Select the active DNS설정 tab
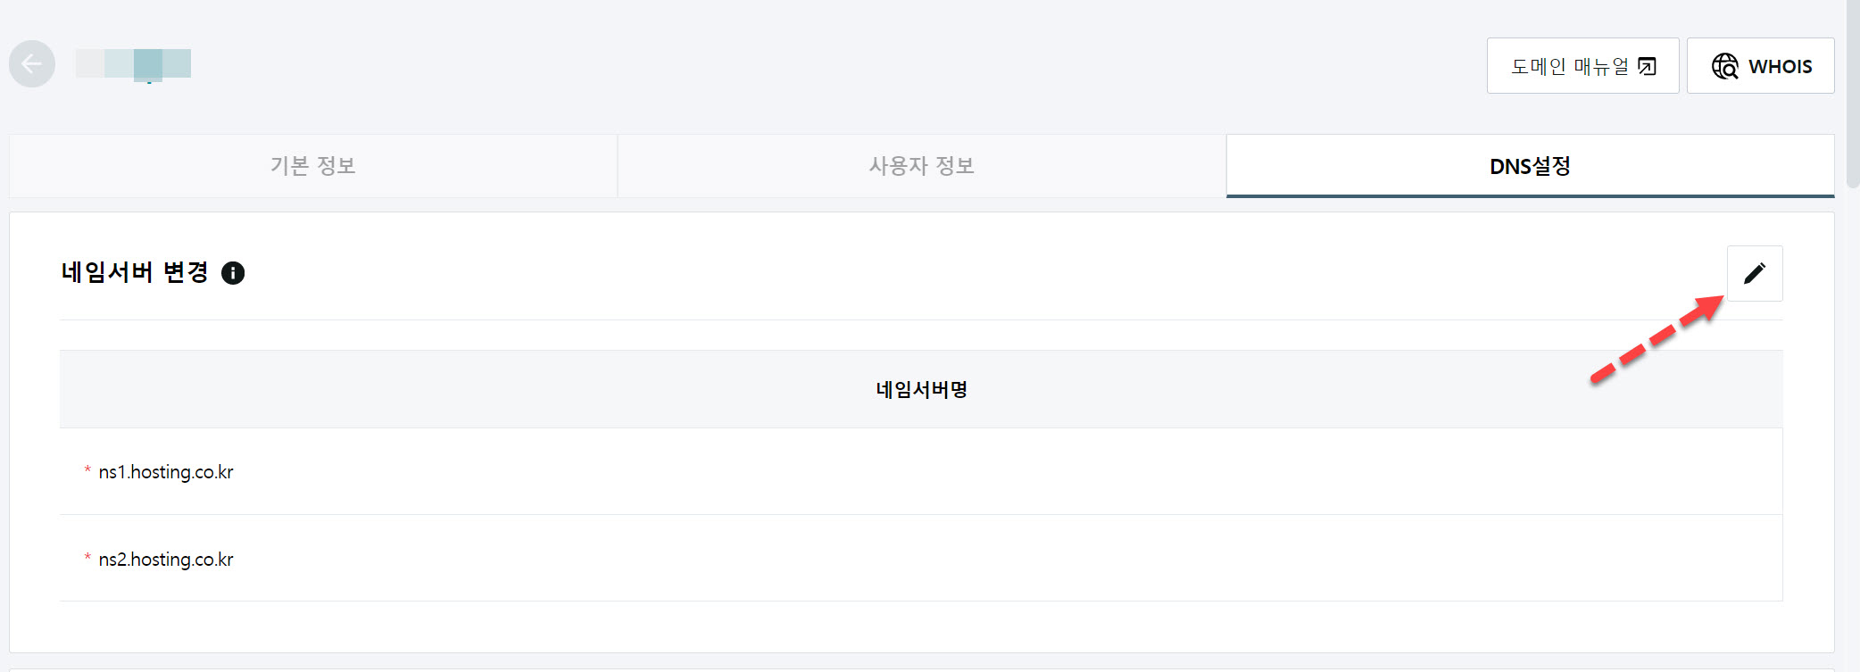Viewport: 1860px width, 672px height. pos(1530,166)
